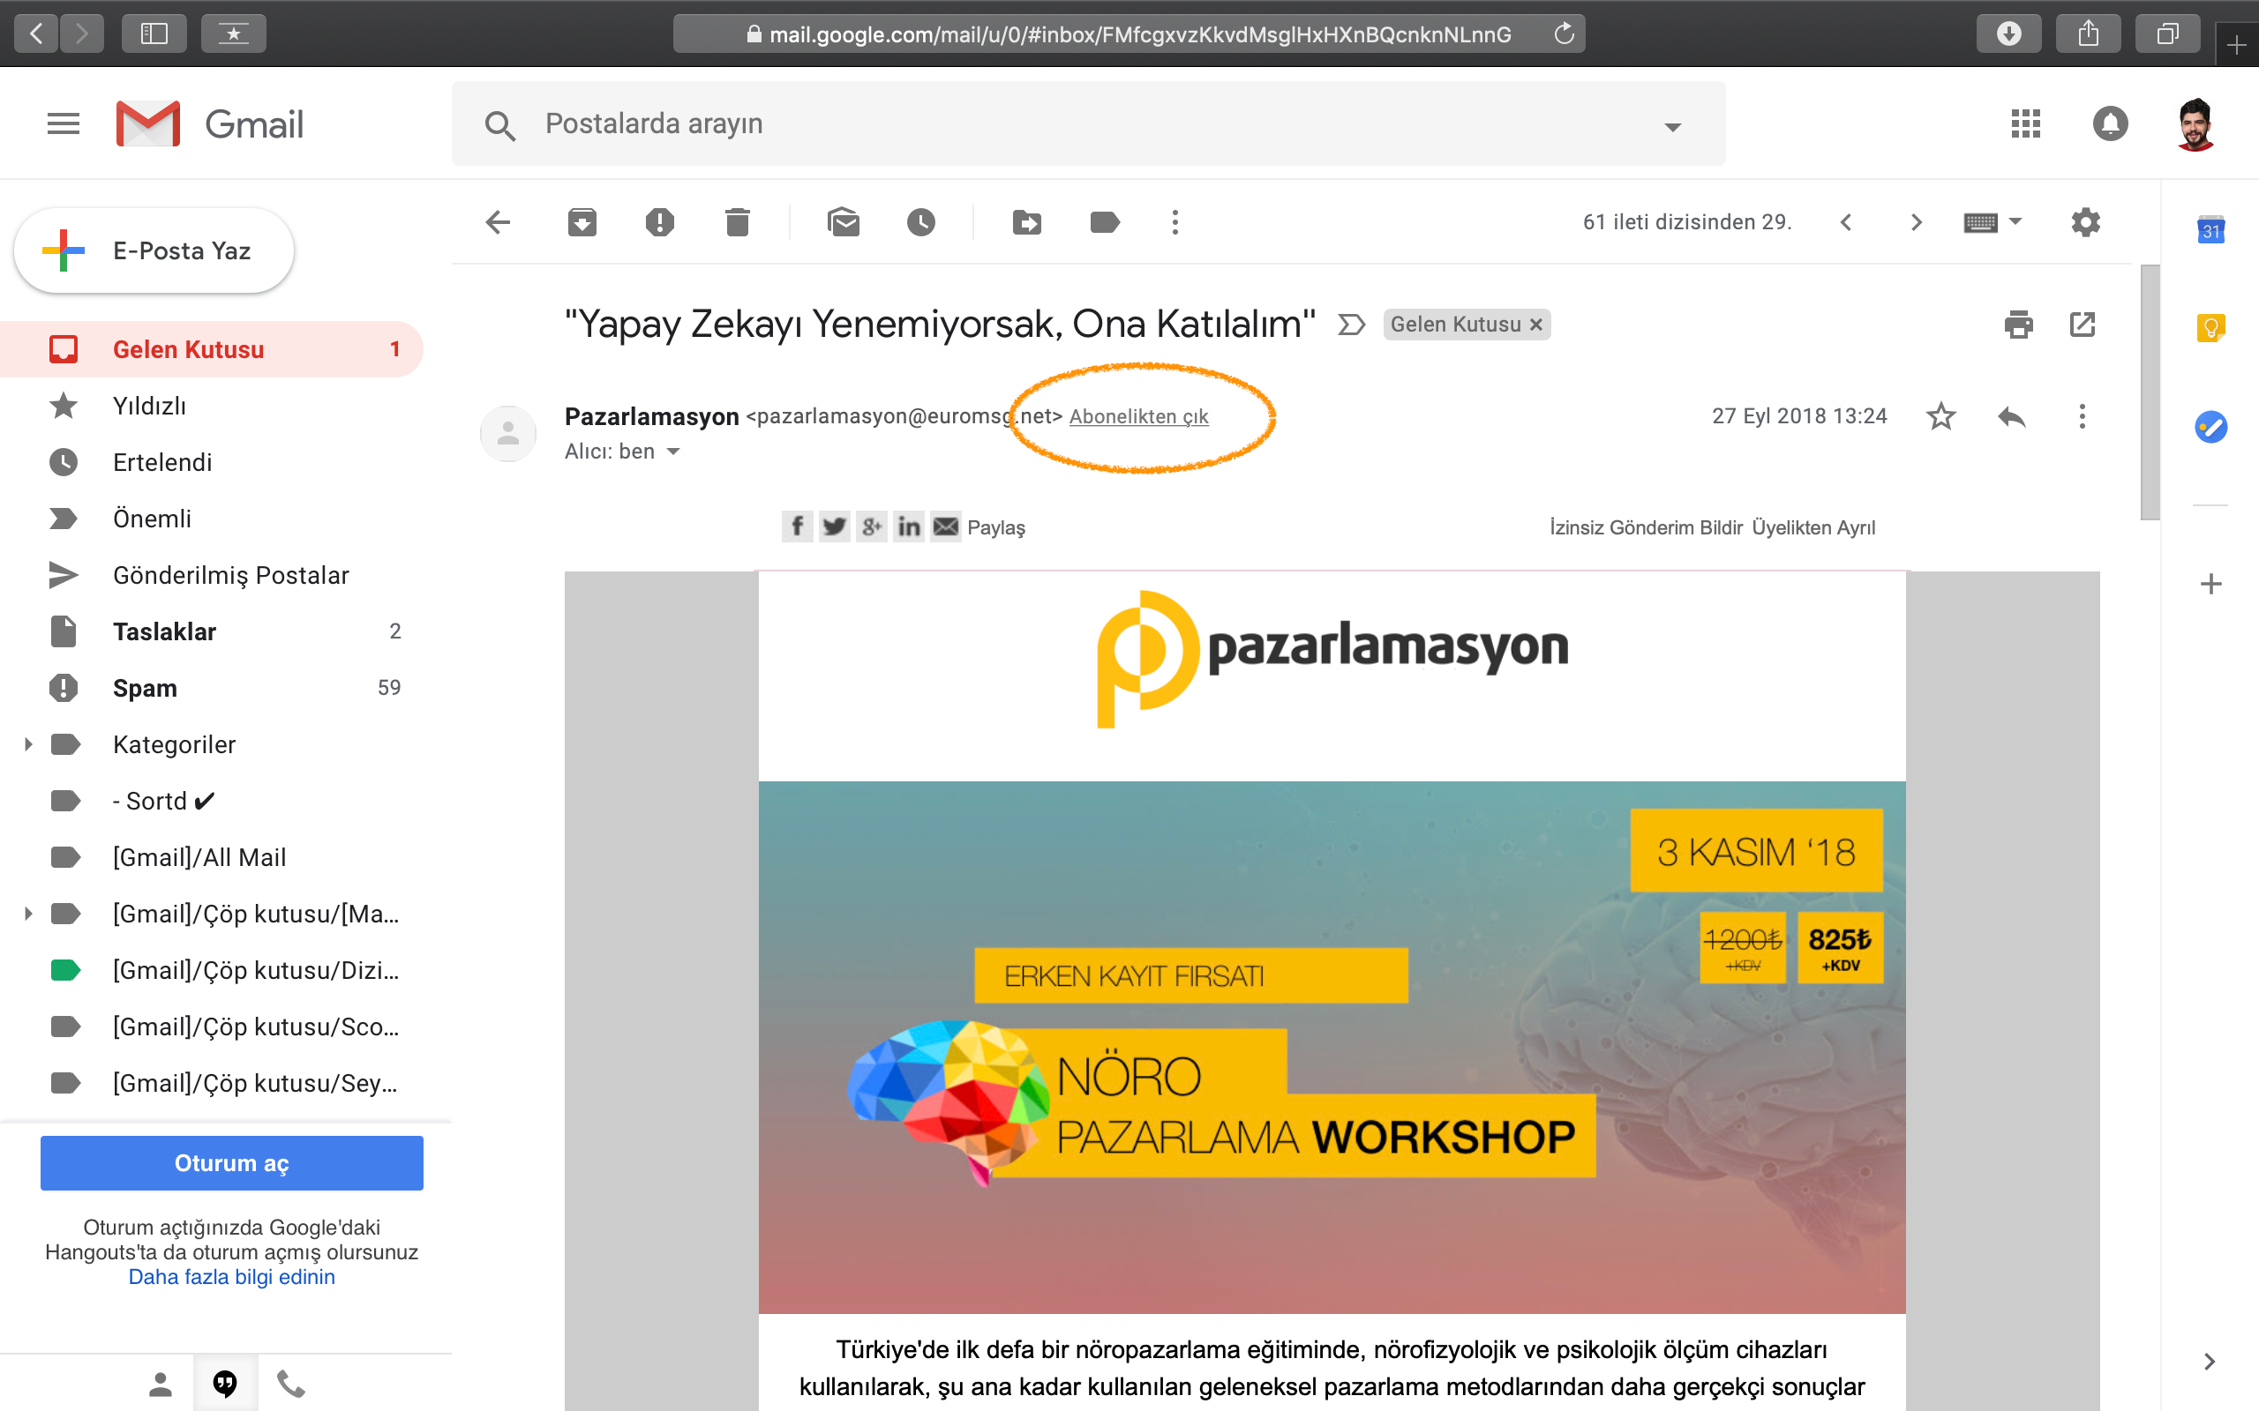Open Yıldızlı folder

tap(212, 406)
